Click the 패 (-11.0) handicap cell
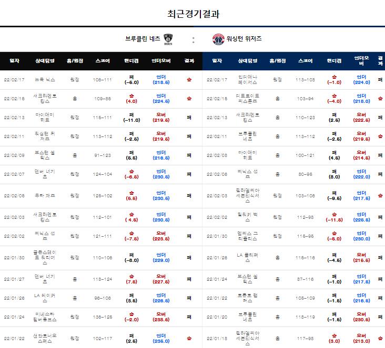The width and height of the screenshot is (385, 348). pos(131,118)
